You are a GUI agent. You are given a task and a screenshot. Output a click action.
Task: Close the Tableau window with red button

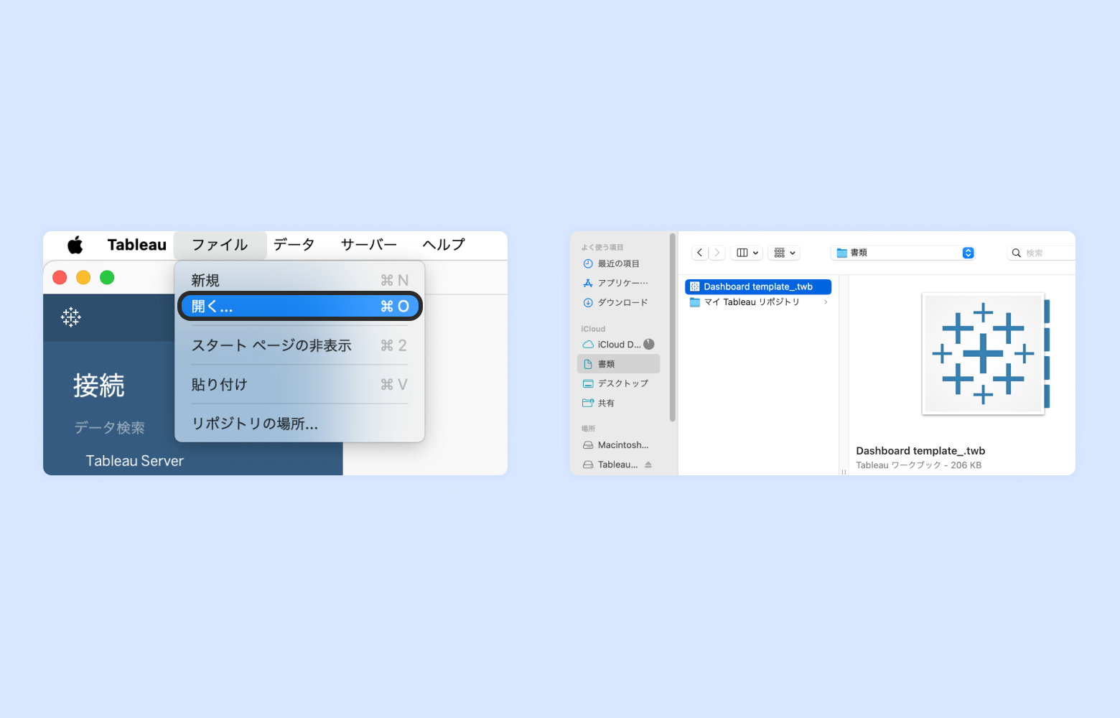pyautogui.click(x=60, y=277)
